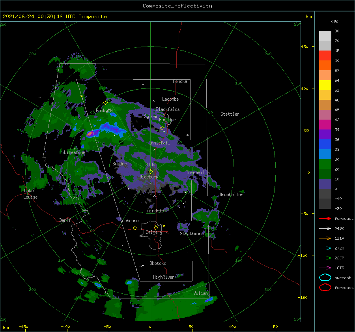Click the yellow diamond marker near Cochrane
This screenshot has height=332, width=355.
tap(135, 228)
